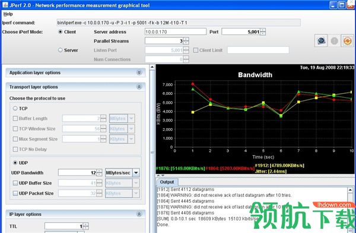Select Server iPerf mode
Screen dimensions: 356x233
pos(60,50)
